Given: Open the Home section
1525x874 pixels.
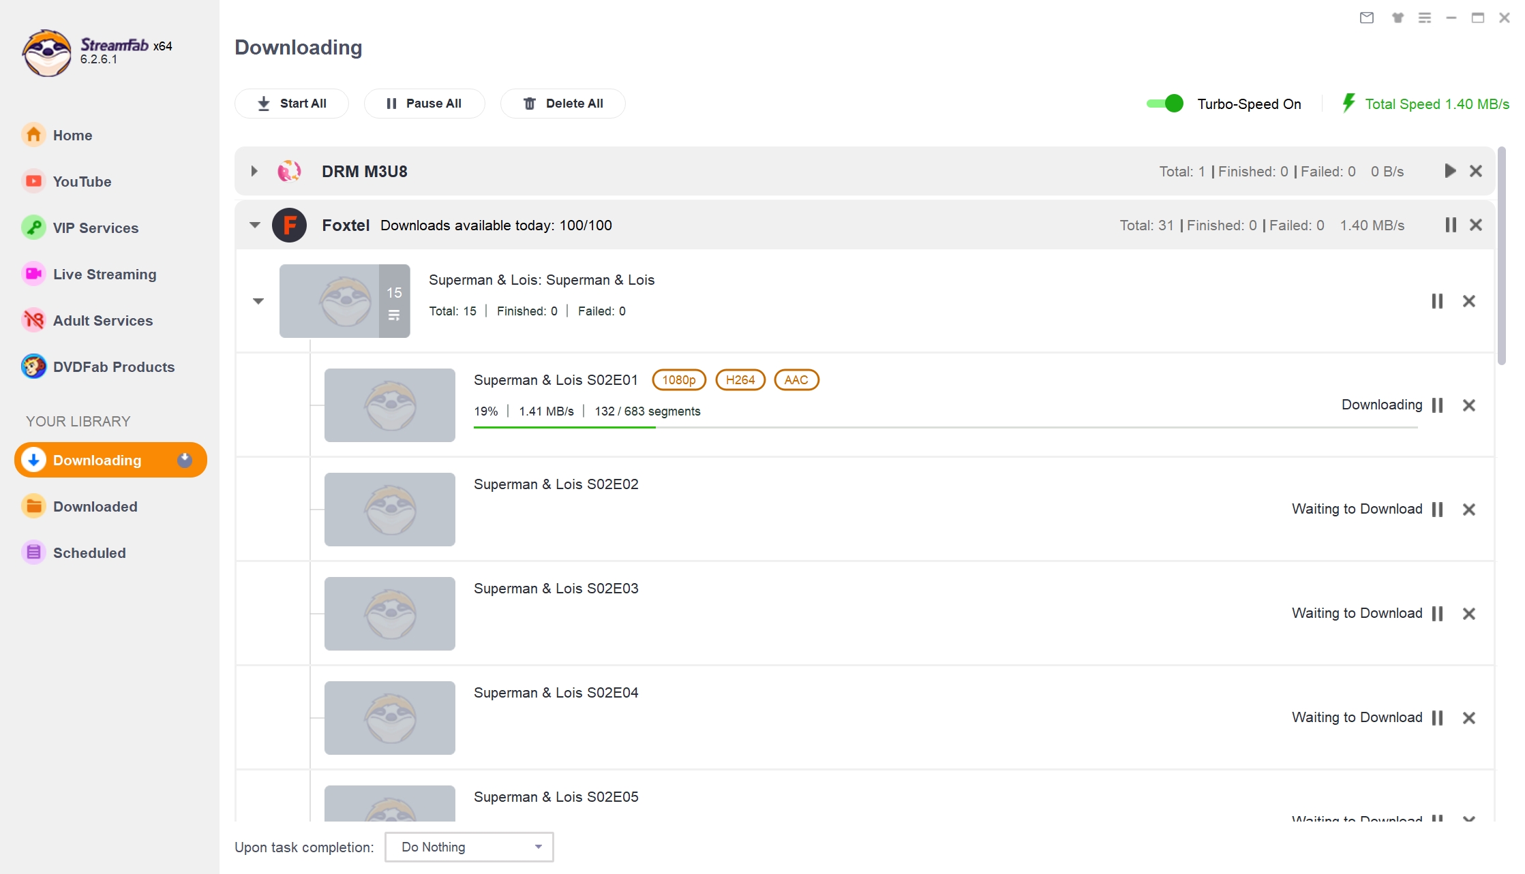Looking at the screenshot, I should [72, 135].
